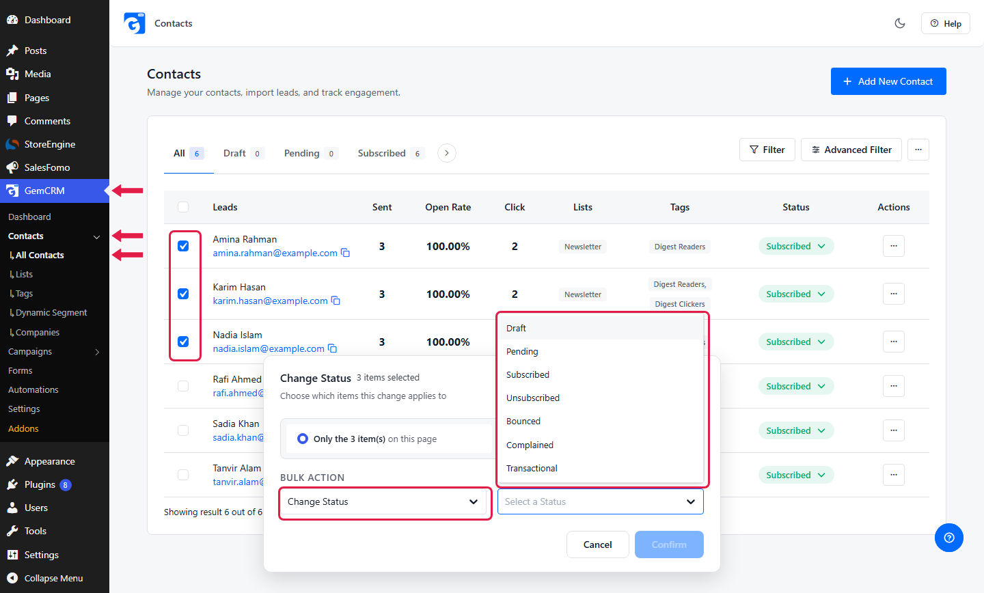The height and width of the screenshot is (593, 984).
Task: Open more options next to Advanced Filter
Action: (x=918, y=150)
